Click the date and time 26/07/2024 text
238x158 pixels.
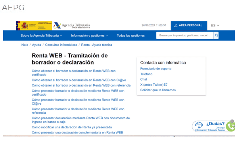pos(154,25)
